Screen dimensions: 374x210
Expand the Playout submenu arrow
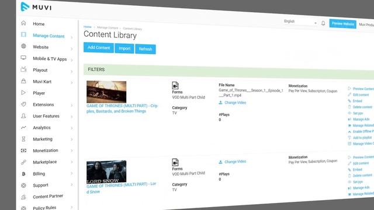pyautogui.click(x=71, y=71)
